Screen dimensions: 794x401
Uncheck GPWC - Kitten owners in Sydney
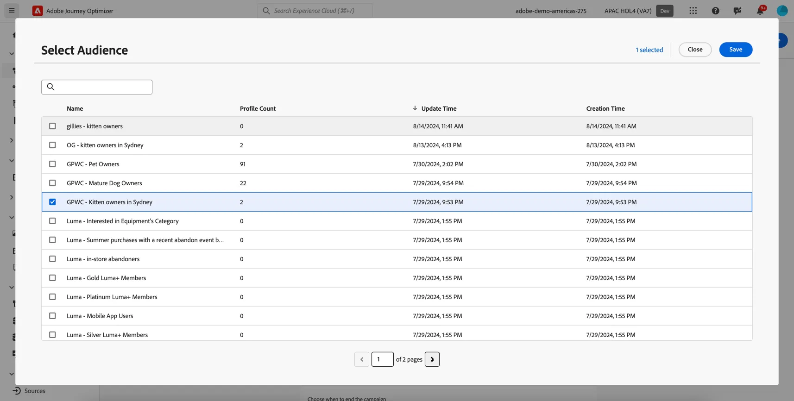click(52, 202)
